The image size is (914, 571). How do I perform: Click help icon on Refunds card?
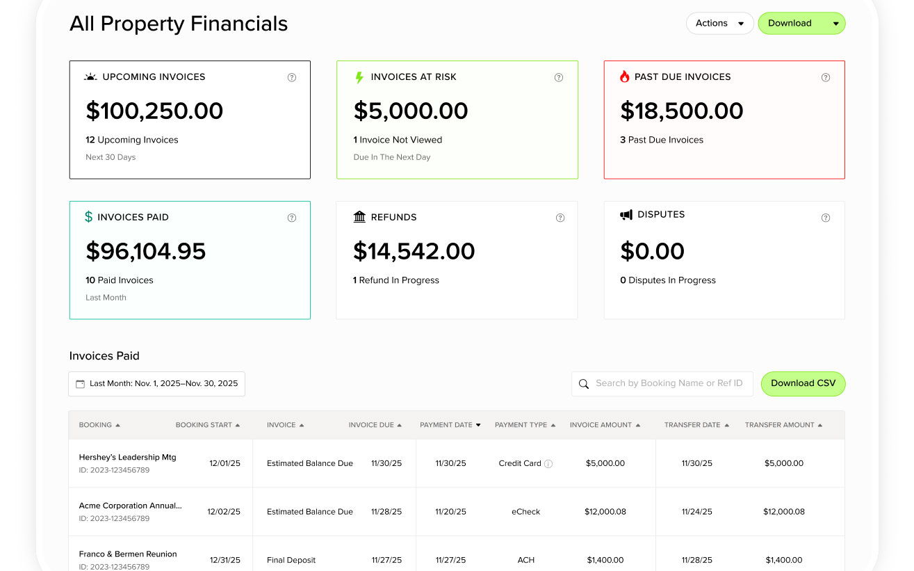point(560,218)
